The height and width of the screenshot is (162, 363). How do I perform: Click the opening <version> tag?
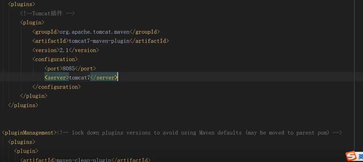pyautogui.click(x=46, y=50)
